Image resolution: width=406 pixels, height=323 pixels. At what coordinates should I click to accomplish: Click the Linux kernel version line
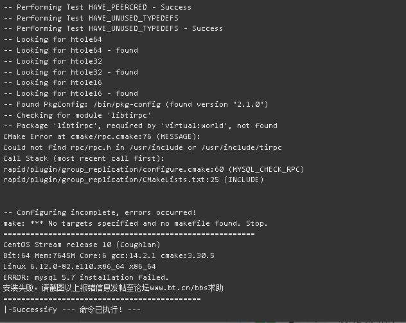[x=80, y=266]
